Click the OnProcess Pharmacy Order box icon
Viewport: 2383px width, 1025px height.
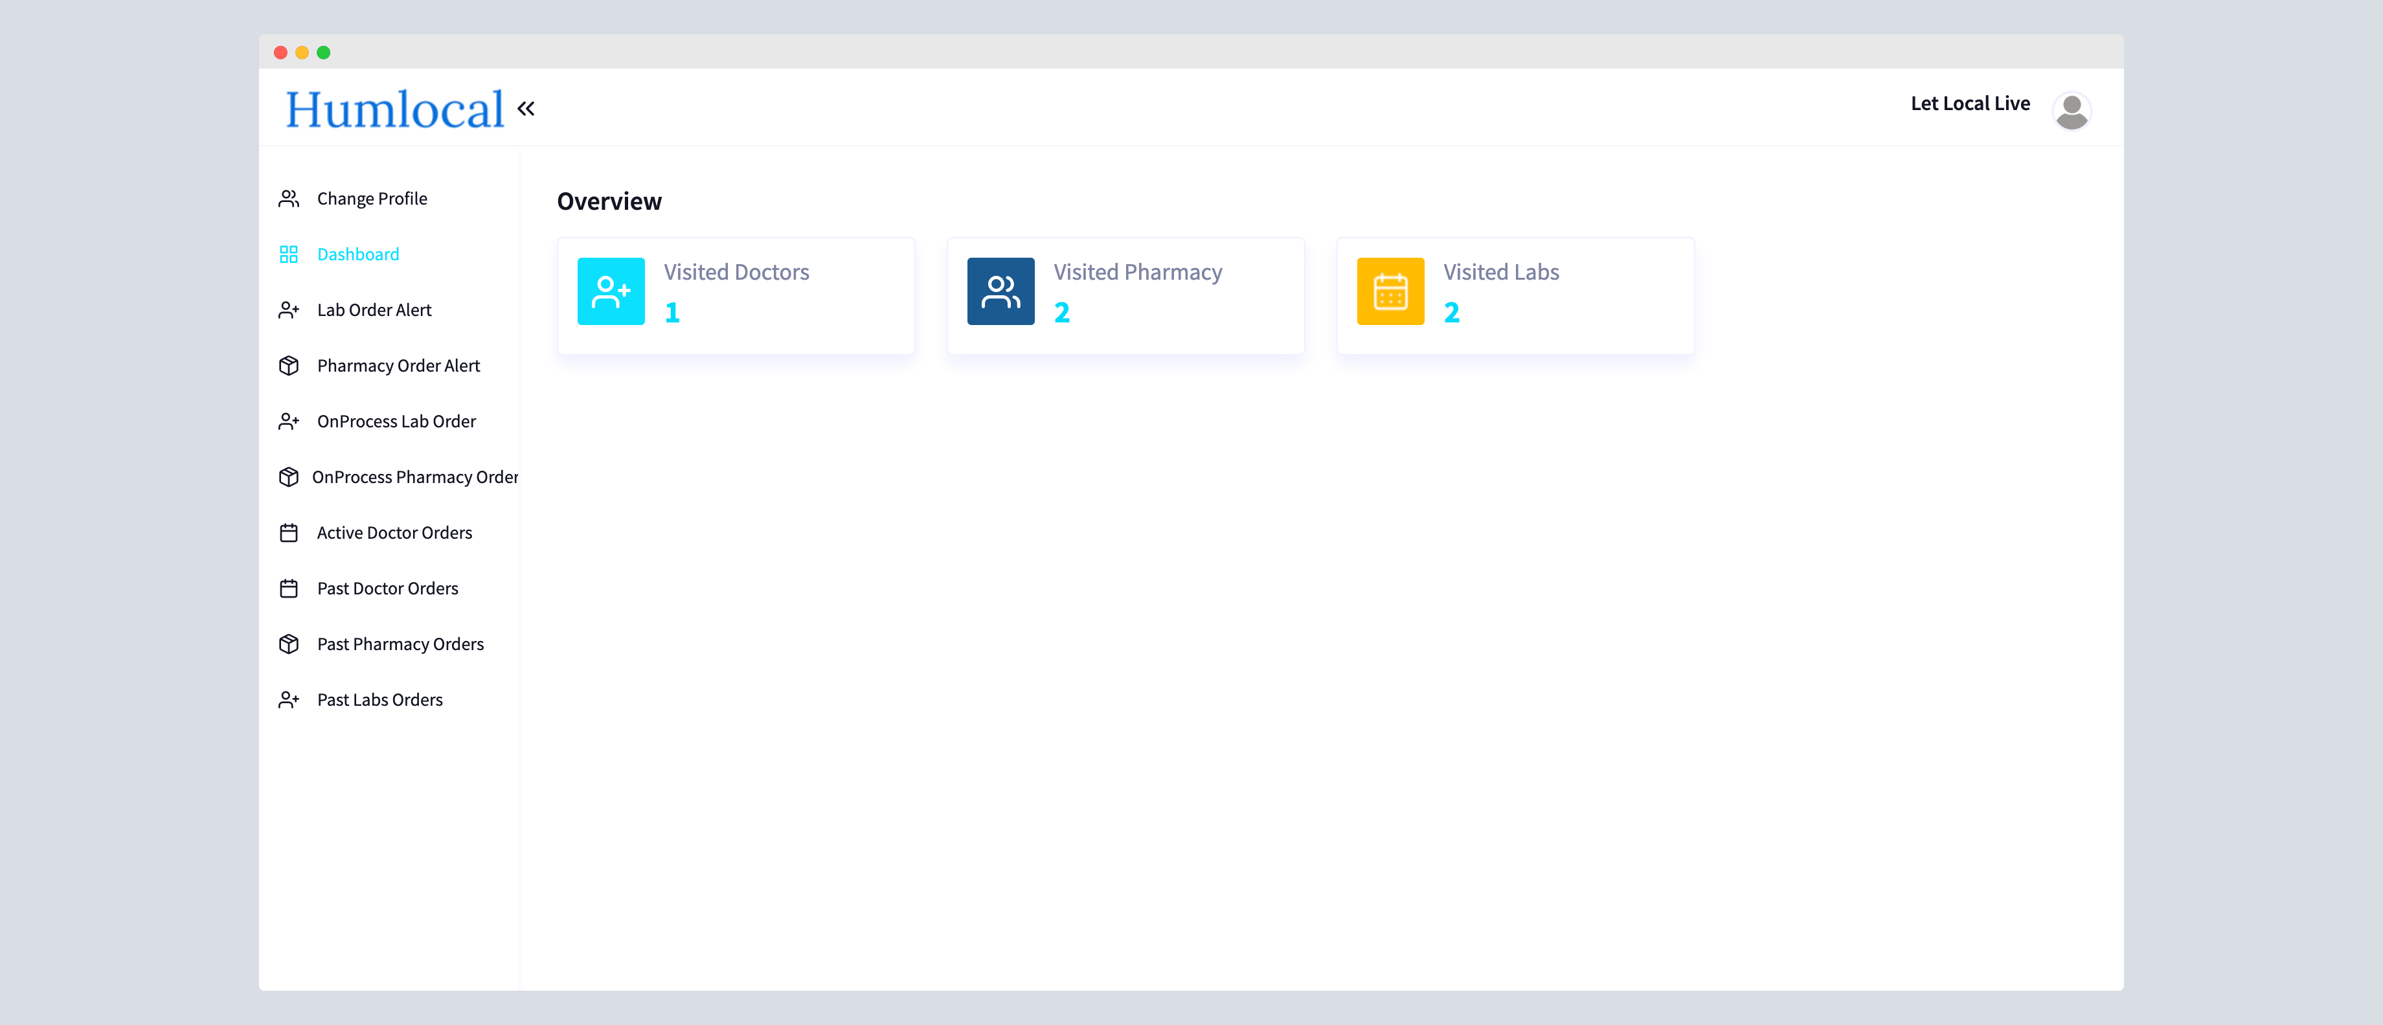(289, 477)
